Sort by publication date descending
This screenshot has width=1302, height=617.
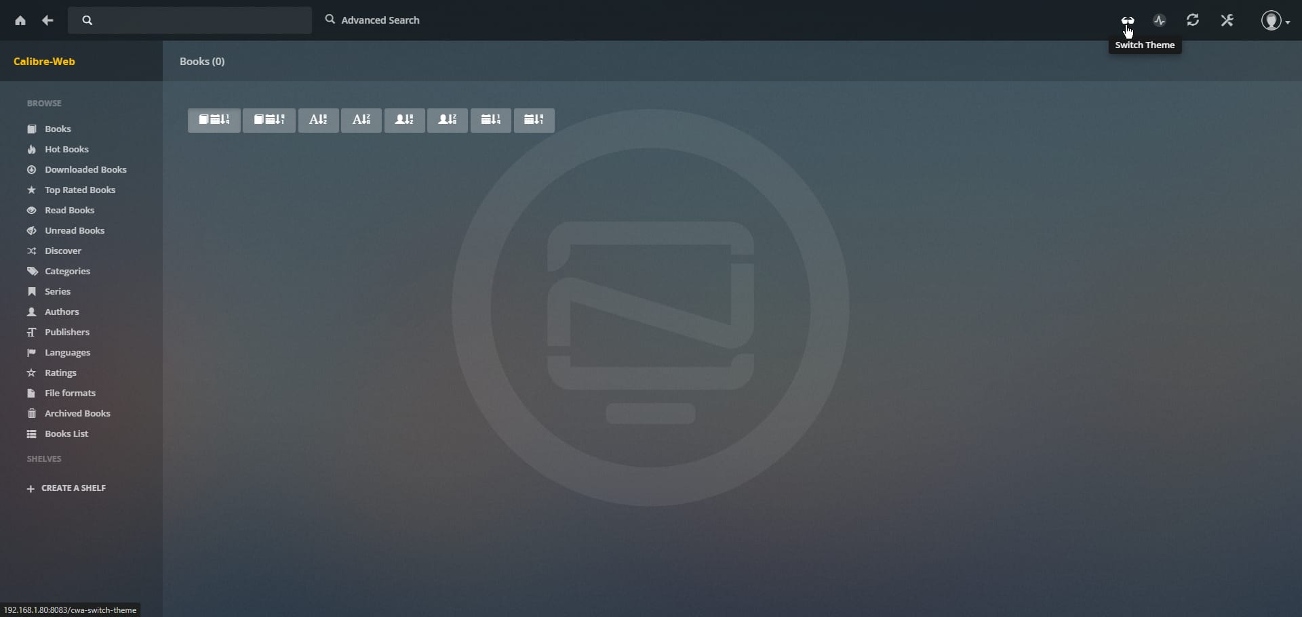[x=534, y=120]
